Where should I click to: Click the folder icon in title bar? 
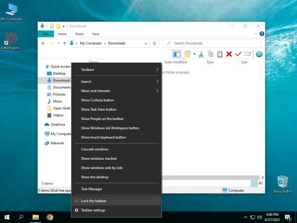coord(58,26)
